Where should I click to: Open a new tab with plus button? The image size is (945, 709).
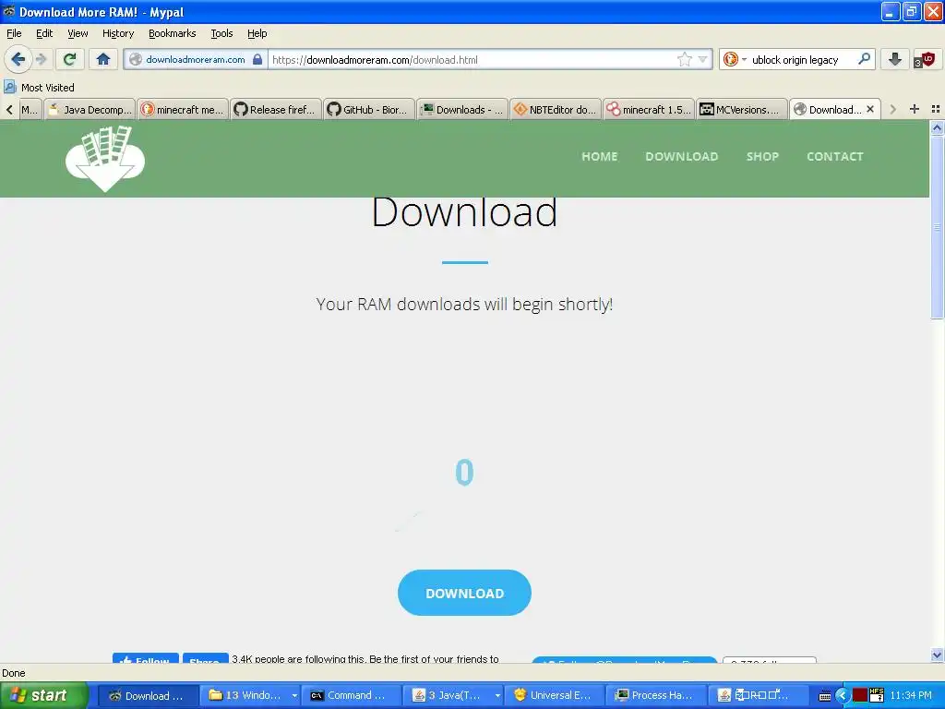(915, 109)
